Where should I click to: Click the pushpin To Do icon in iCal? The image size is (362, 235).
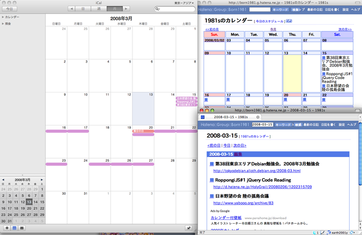coord(189,228)
